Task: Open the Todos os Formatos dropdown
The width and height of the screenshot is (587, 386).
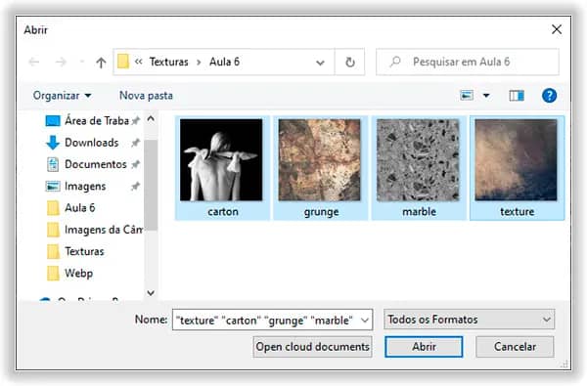Action: pos(469,320)
